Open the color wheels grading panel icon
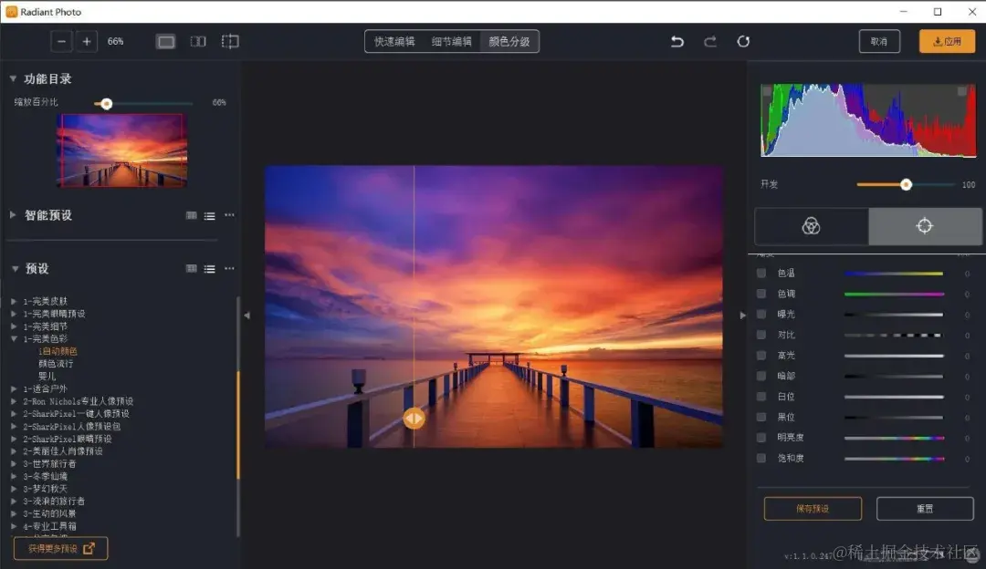Image resolution: width=986 pixels, height=569 pixels. (x=812, y=226)
